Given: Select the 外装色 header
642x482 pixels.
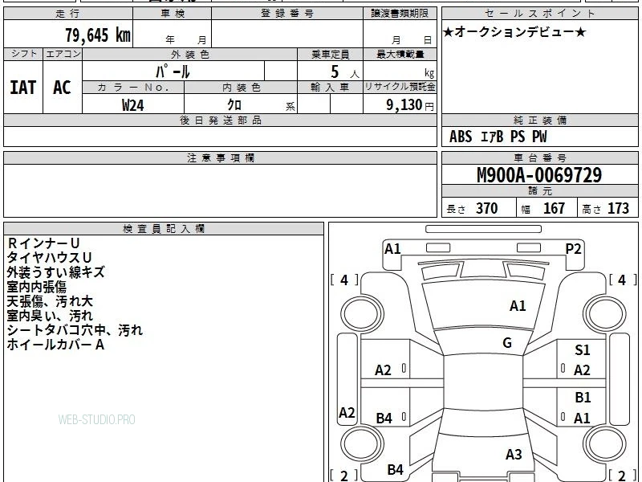Looking at the screenshot, I should click(190, 54).
